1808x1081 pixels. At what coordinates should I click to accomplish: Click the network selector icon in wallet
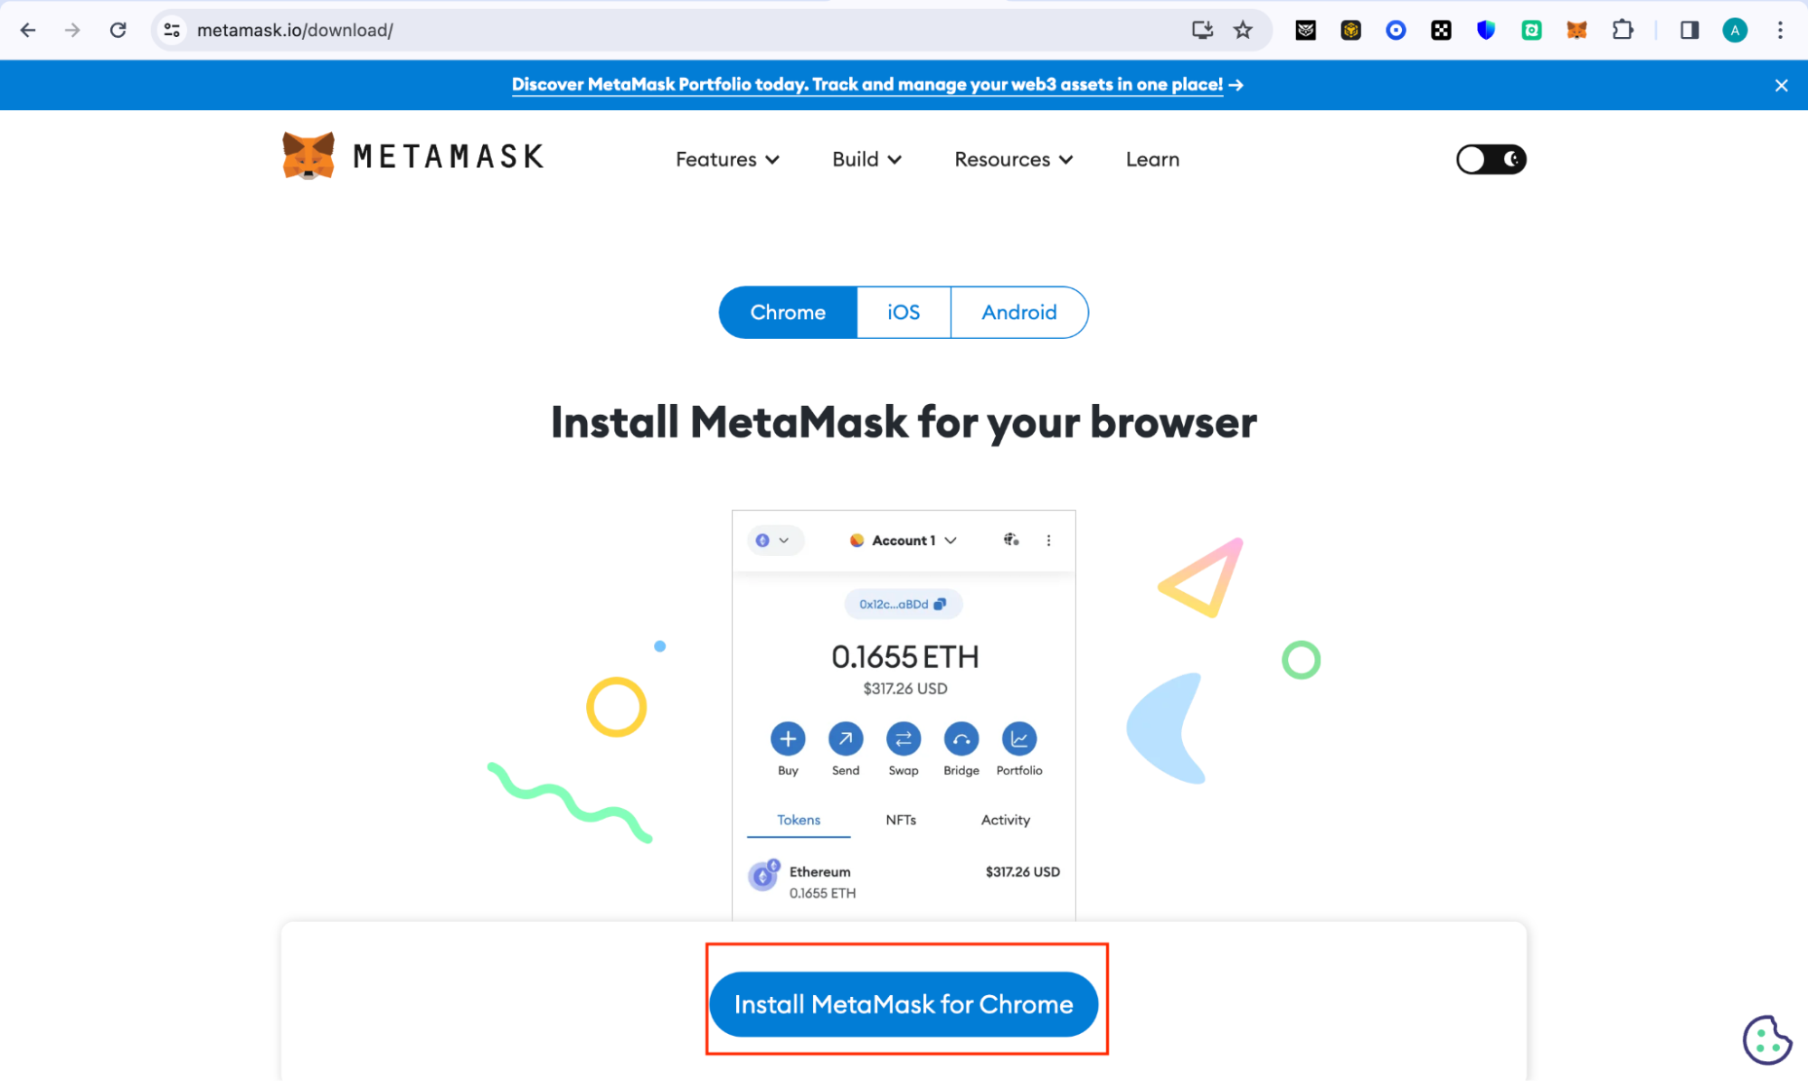pos(772,540)
